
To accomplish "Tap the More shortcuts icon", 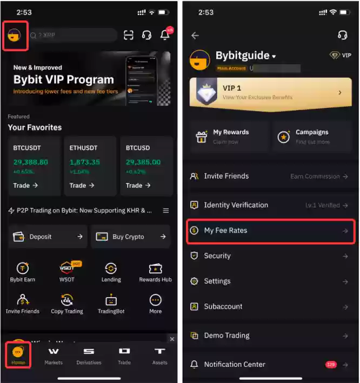I will 155,304.
